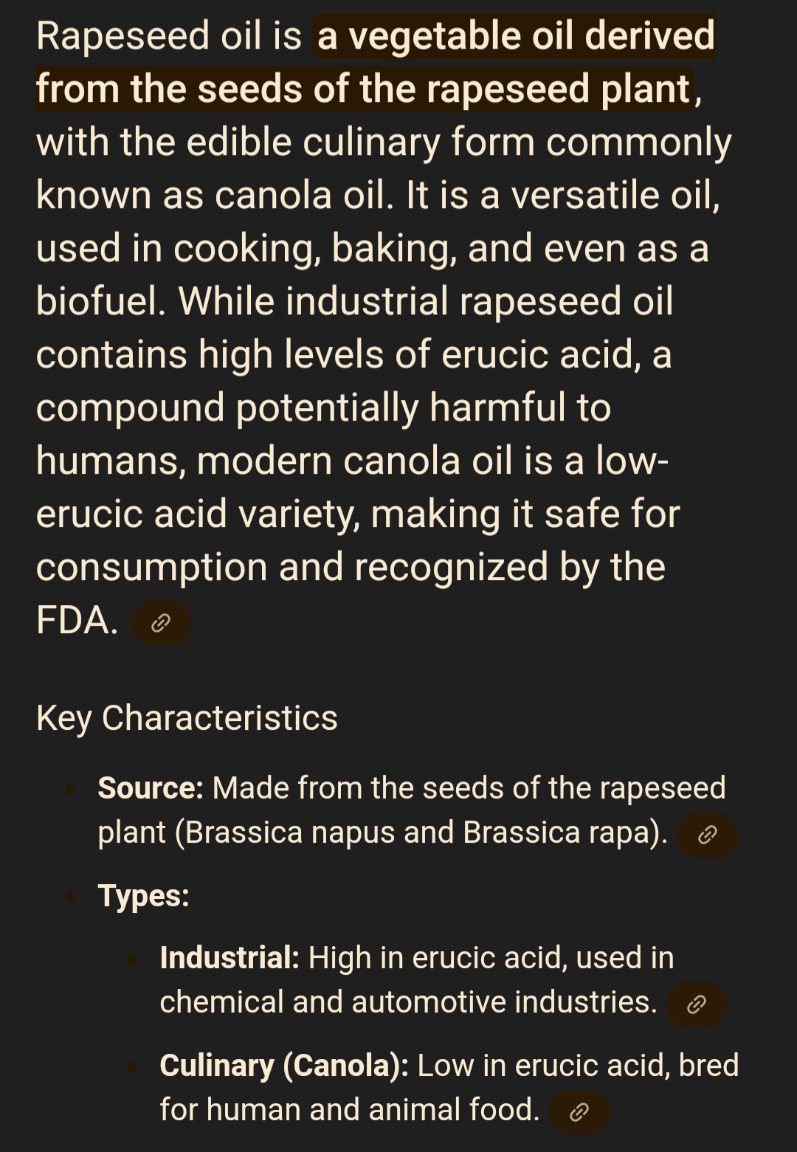The height and width of the screenshot is (1152, 797).
Task: Click the word biofuel in the summary
Action: point(100,301)
